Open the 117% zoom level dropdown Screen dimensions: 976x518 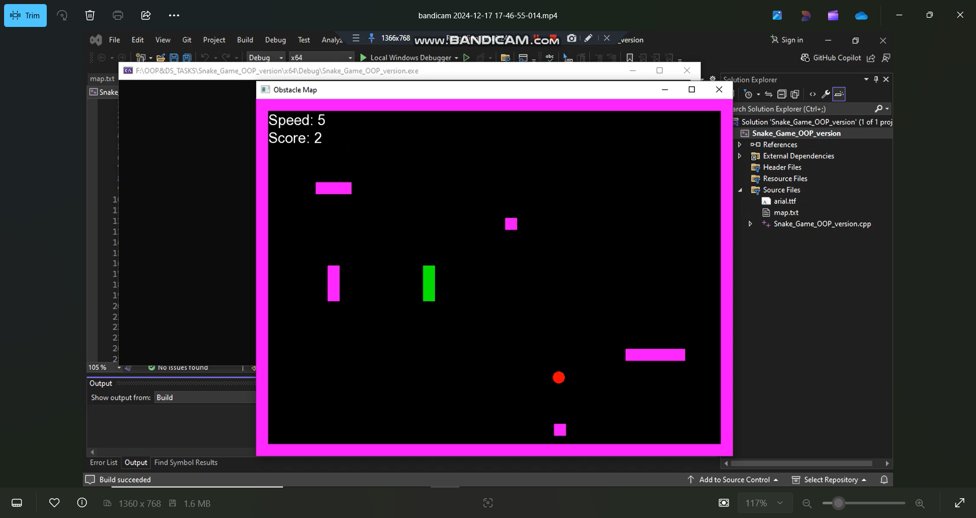[764, 503]
